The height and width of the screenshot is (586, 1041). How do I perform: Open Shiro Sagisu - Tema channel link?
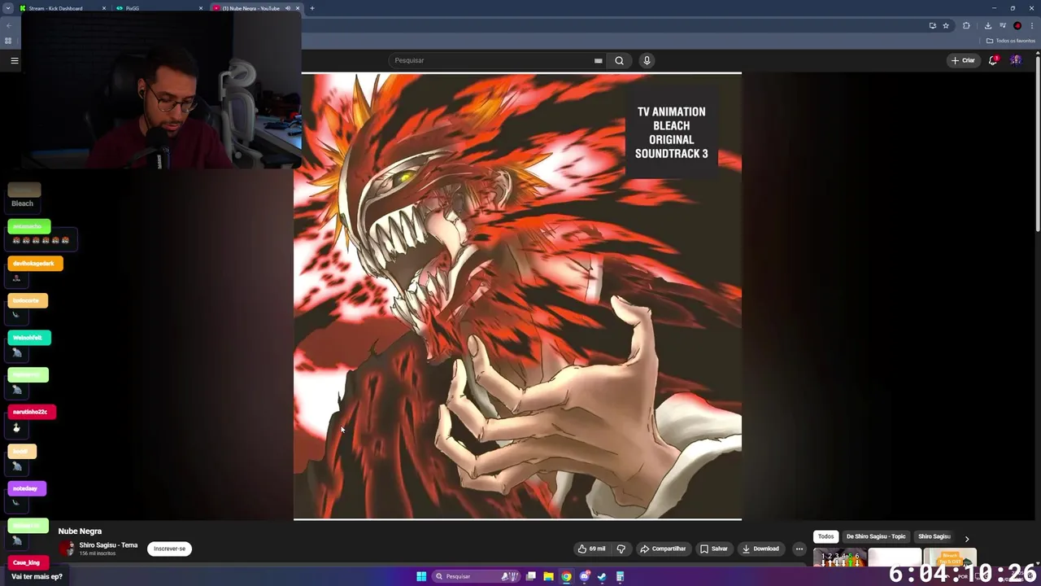(x=108, y=545)
